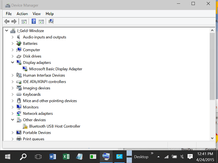This screenshot has width=218, height=163.
Task: Collapse the J_Geld-Windoze root node
Action: coord(6,31)
